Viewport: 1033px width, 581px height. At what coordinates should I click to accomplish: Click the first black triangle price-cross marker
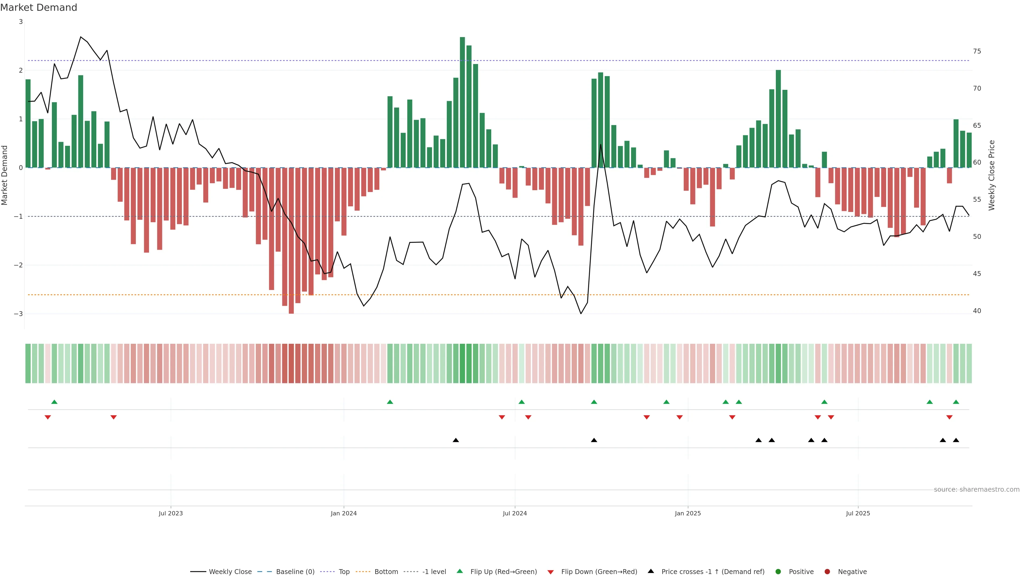click(455, 440)
